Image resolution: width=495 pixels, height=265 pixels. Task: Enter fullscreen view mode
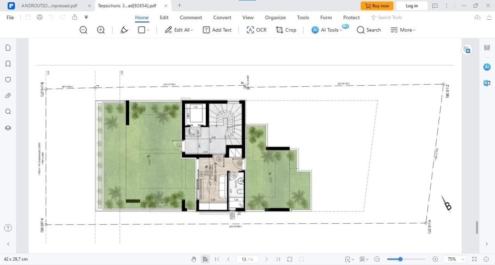[x=474, y=260]
